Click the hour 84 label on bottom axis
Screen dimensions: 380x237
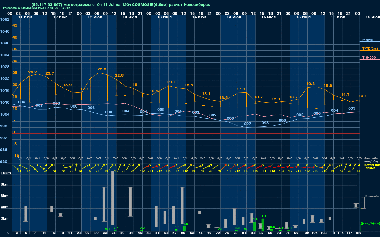coord(253,233)
